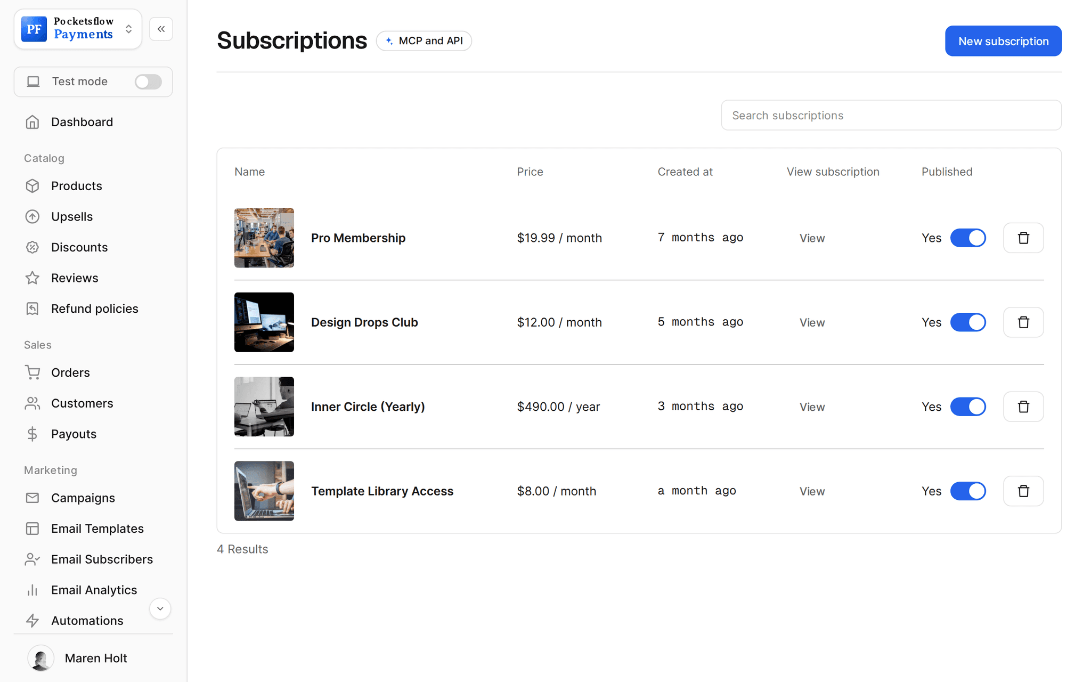Click the Price column header
1091x682 pixels.
[530, 172]
